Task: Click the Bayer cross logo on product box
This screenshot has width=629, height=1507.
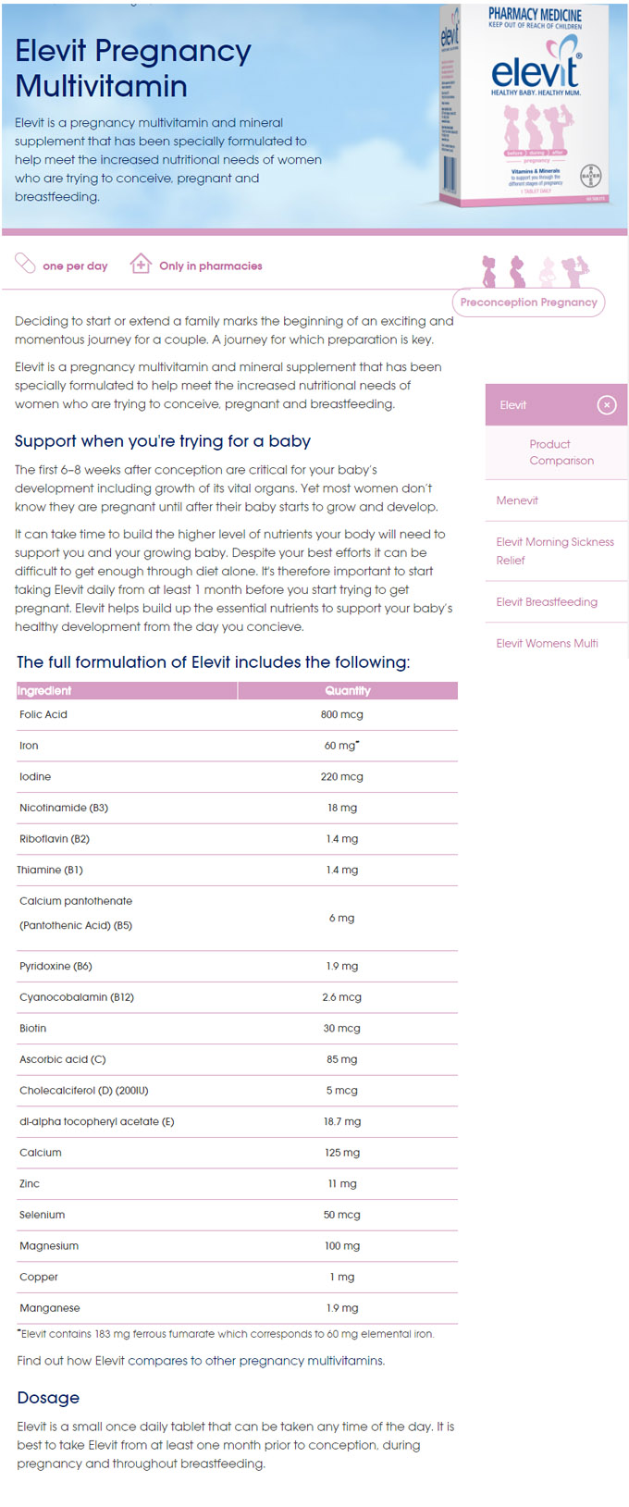Action: click(590, 176)
